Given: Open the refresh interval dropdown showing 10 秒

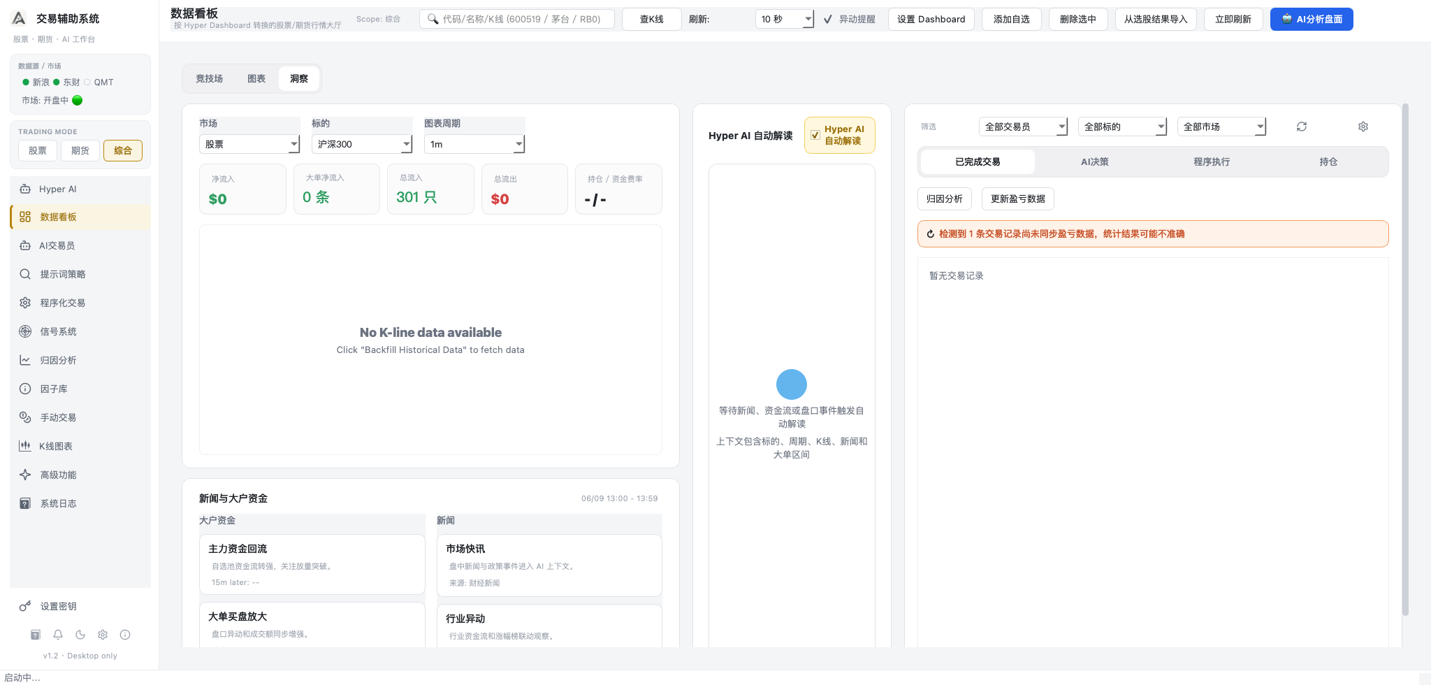Looking at the screenshot, I should (x=785, y=19).
